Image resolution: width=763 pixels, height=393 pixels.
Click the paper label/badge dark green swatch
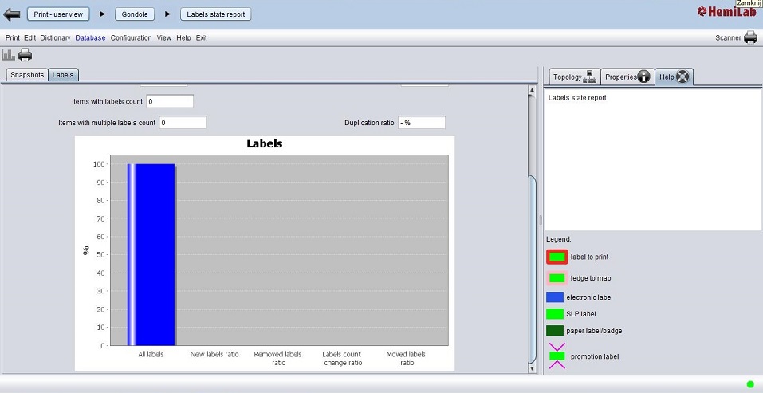click(x=555, y=331)
